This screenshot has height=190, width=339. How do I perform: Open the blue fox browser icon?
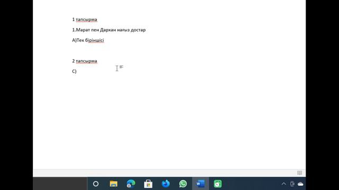point(166,184)
